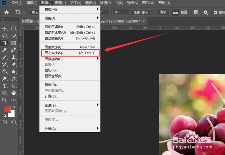
Task: Select the Pen tool
Action: click(13, 79)
